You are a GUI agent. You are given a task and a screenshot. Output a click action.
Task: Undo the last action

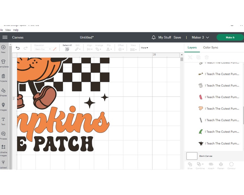click(x=18, y=48)
